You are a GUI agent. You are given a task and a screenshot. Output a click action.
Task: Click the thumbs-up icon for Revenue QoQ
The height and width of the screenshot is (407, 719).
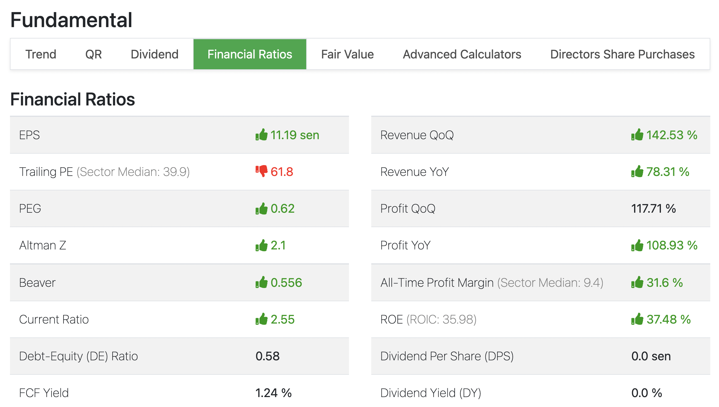coord(637,135)
